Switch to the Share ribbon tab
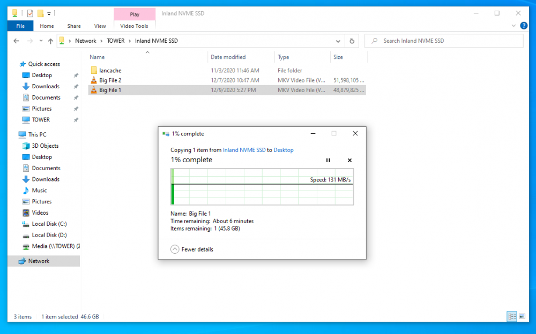The width and height of the screenshot is (536, 334). [x=74, y=26]
